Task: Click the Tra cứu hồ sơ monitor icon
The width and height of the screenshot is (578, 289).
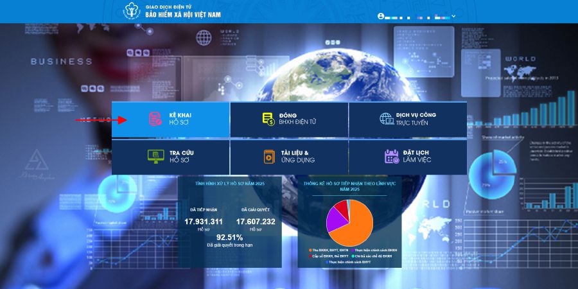Action: 155,156
